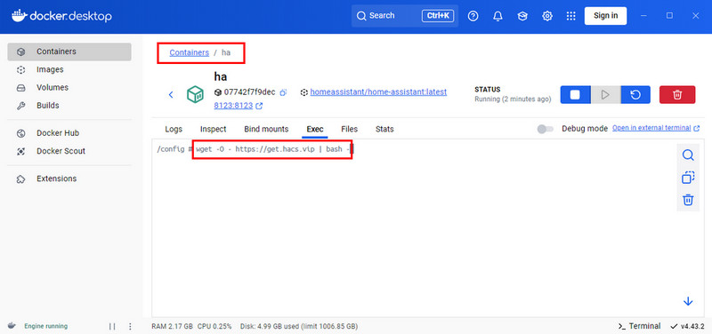This screenshot has height=334, width=712.
Task: Click the Sign in button
Action: click(x=605, y=16)
